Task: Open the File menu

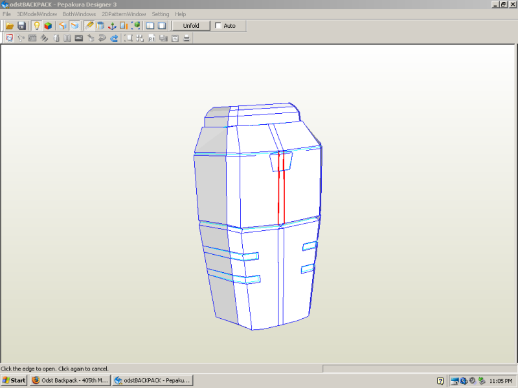Action: pos(6,14)
